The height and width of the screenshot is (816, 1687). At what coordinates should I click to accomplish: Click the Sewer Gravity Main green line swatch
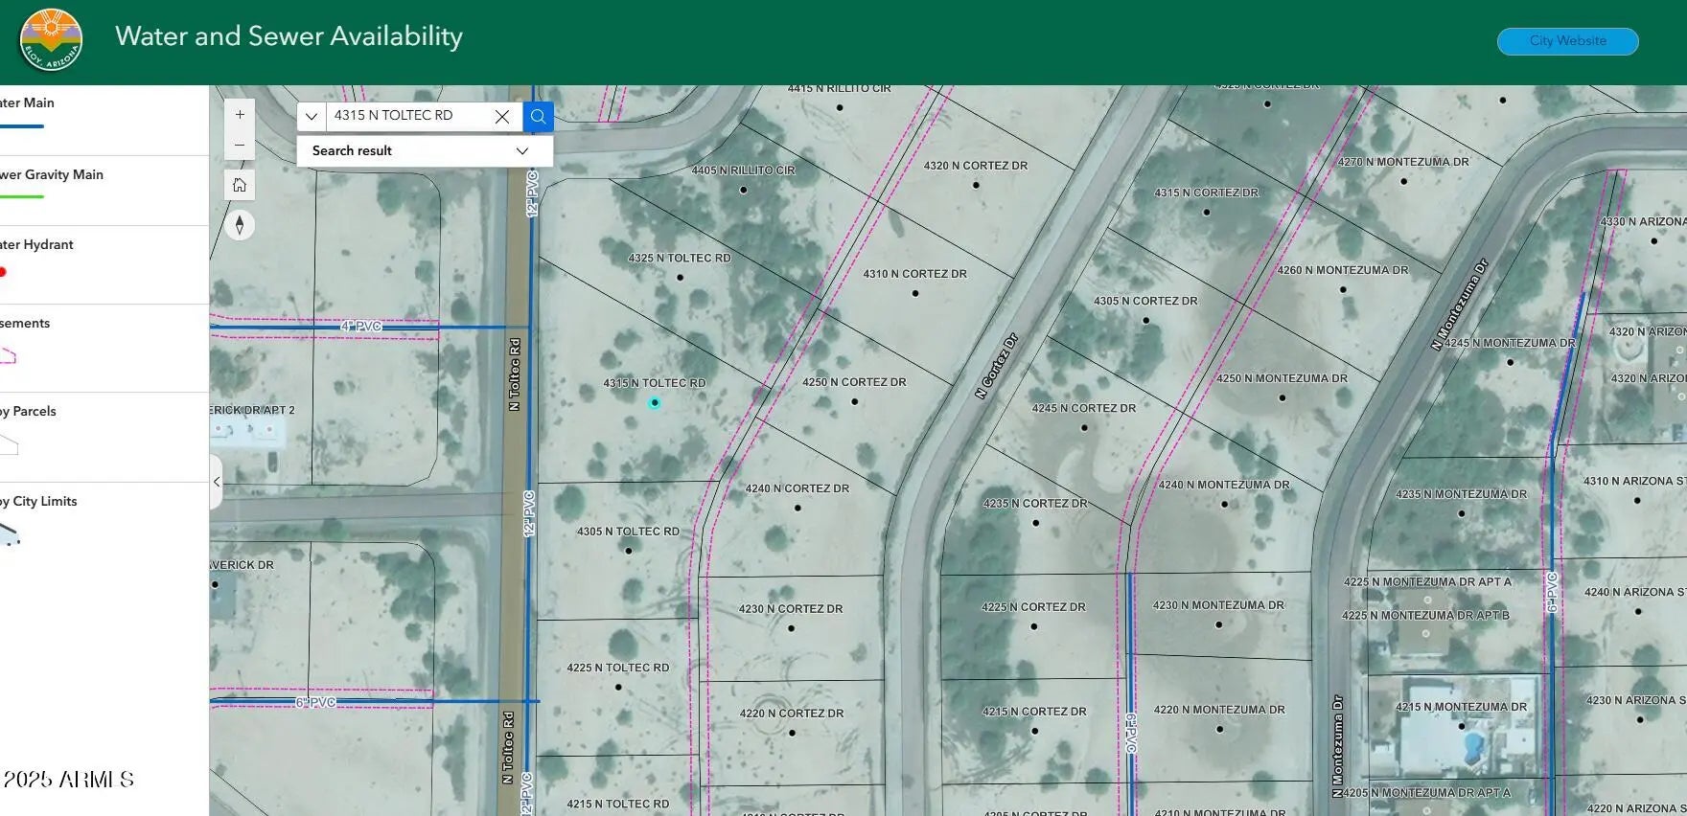[21, 196]
